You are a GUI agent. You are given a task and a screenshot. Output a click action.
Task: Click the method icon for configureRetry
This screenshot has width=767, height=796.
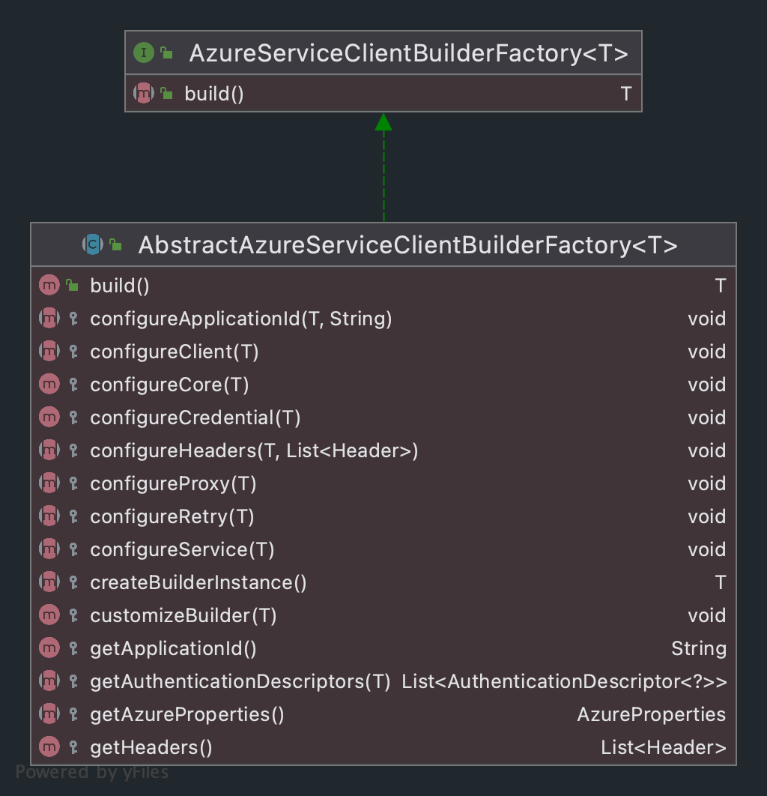(x=49, y=516)
